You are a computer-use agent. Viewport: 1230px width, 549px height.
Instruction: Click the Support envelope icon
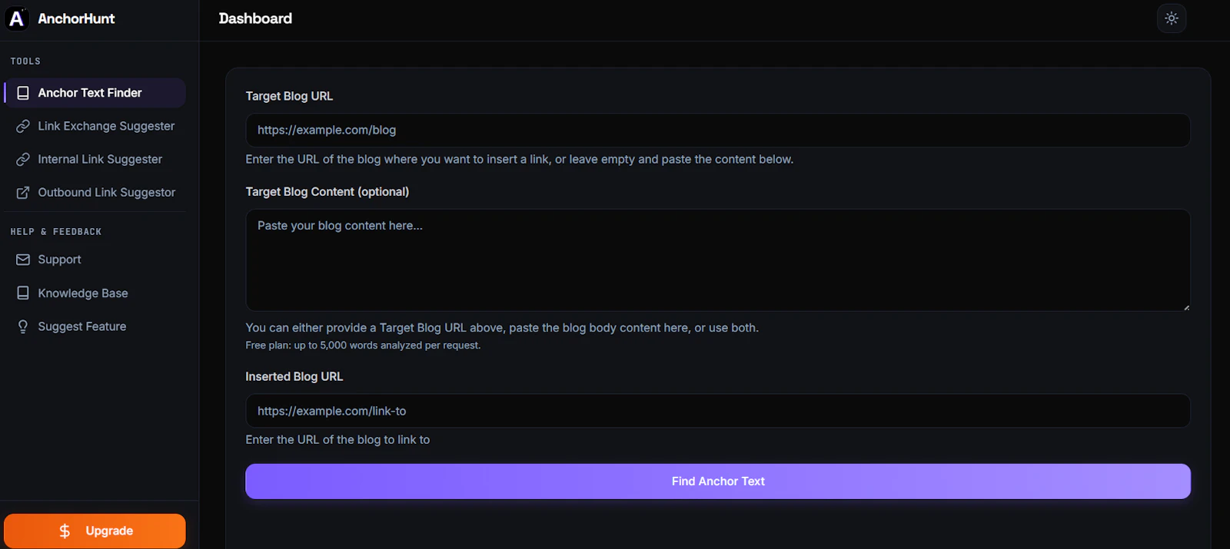coord(23,260)
